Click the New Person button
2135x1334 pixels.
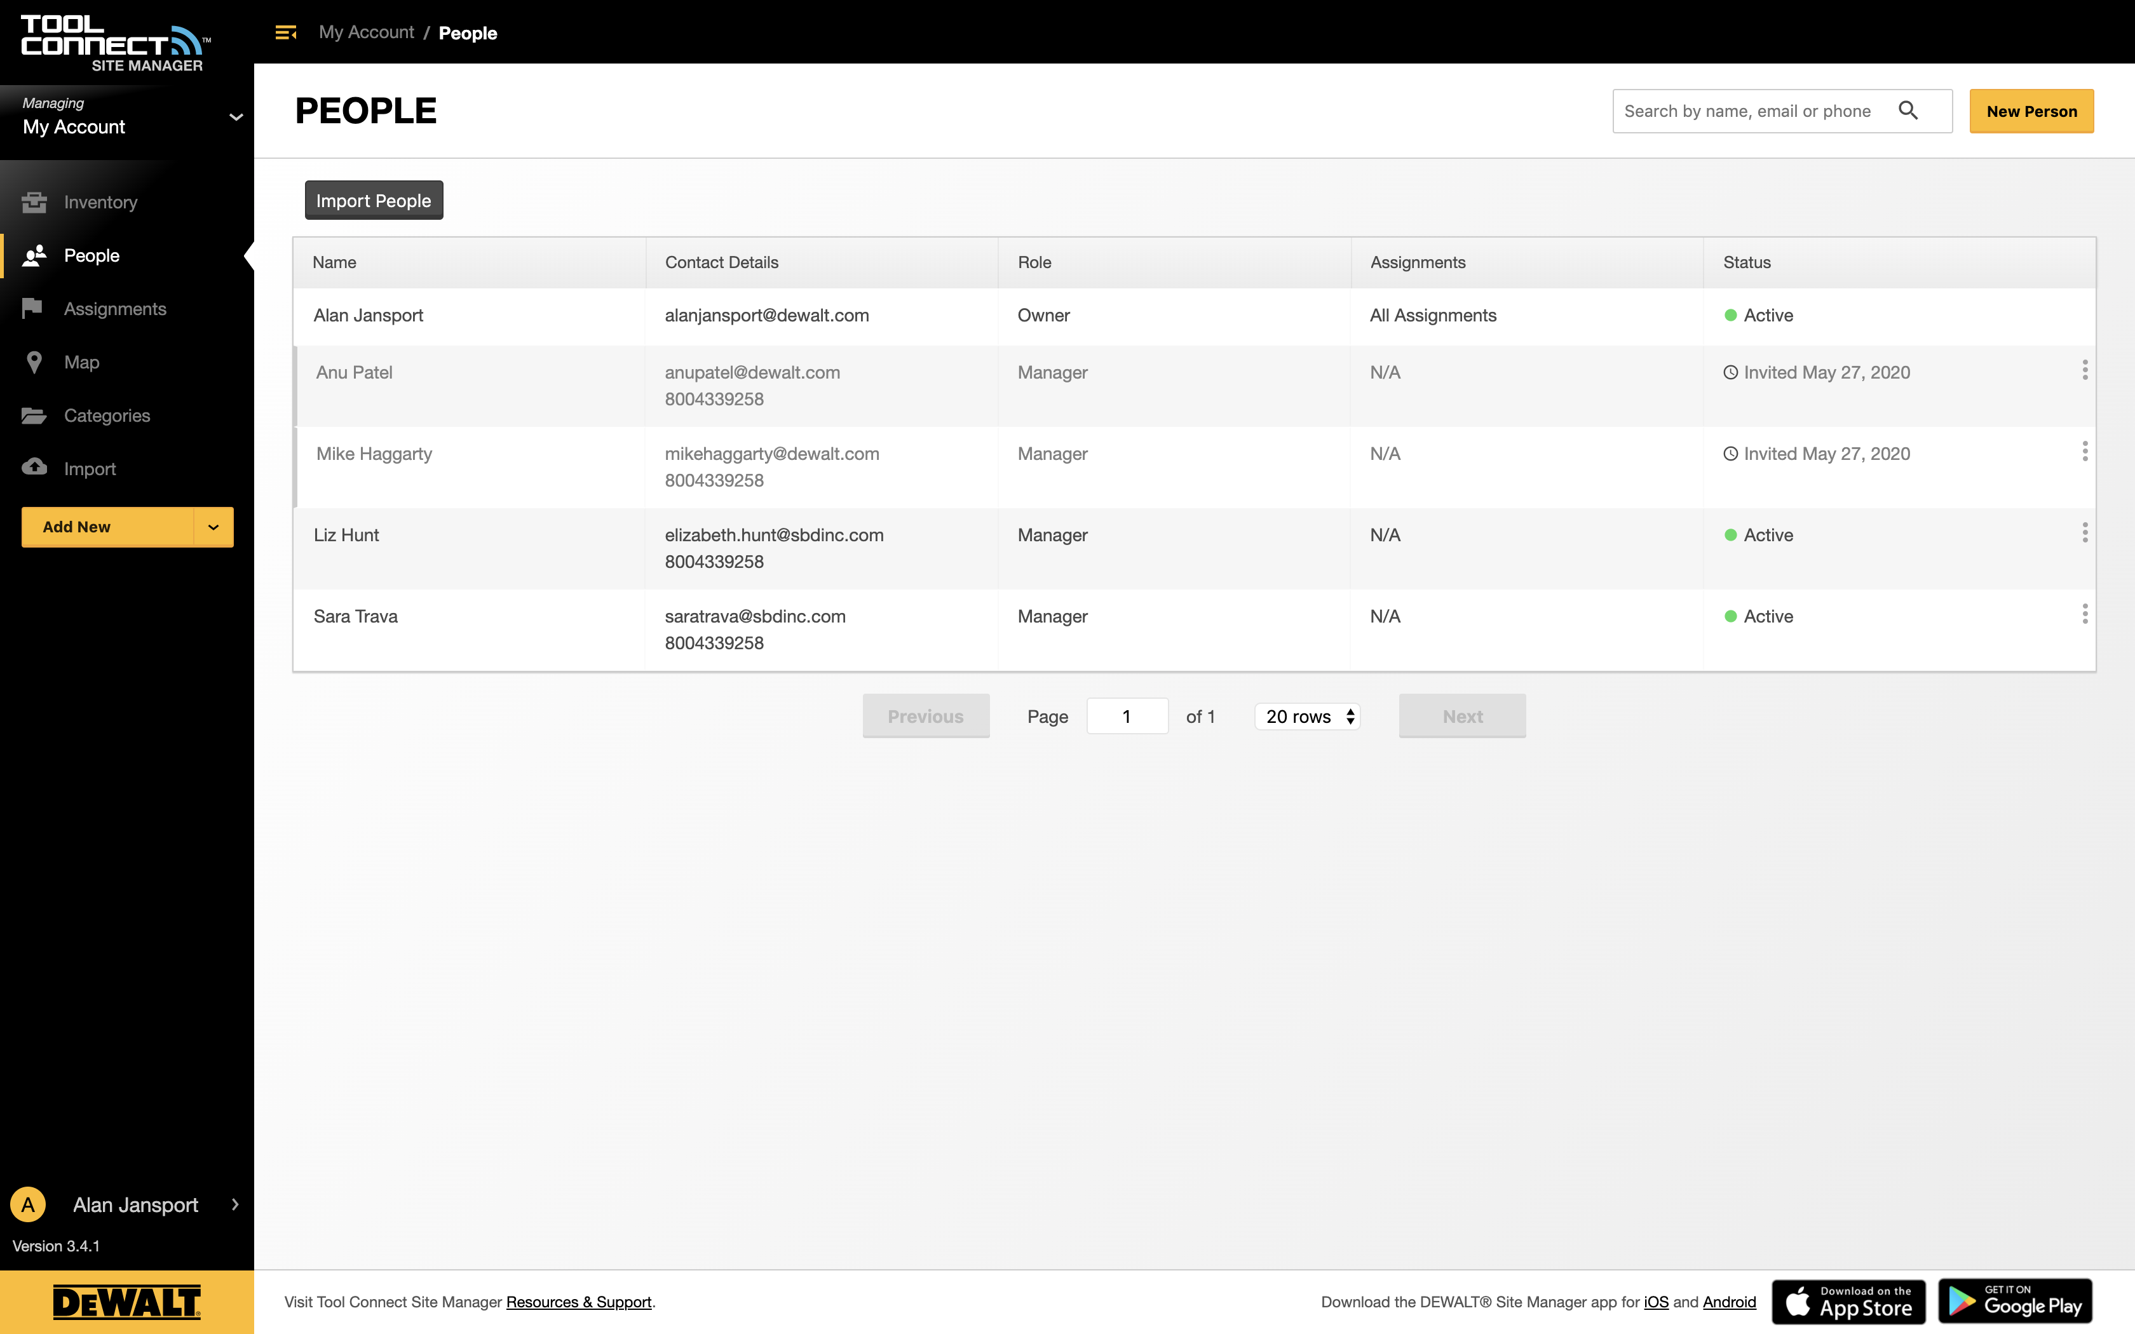tap(2032, 111)
